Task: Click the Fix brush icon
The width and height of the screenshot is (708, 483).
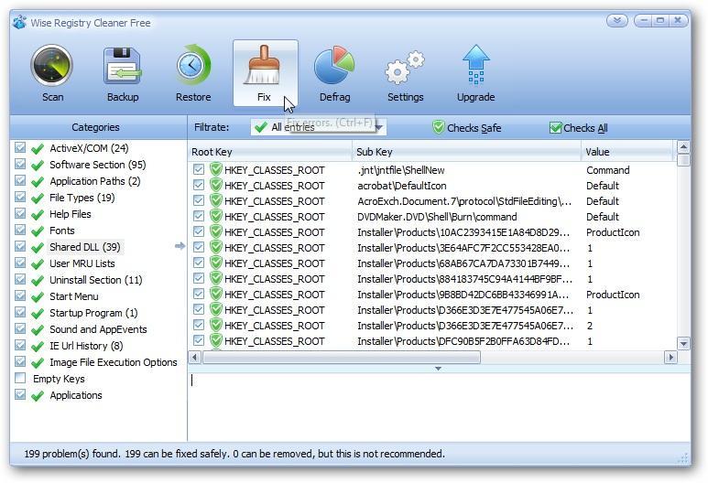Action: tap(264, 64)
